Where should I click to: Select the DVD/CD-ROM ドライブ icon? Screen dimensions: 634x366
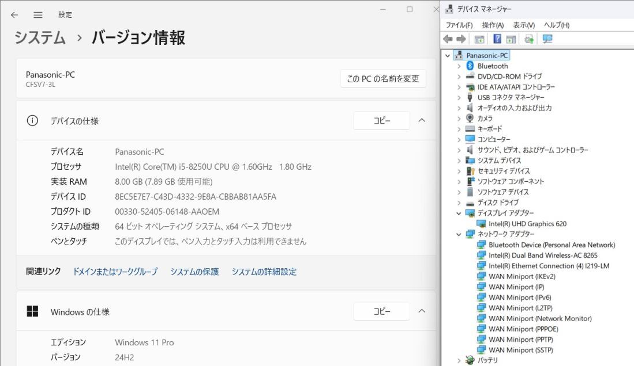coord(470,77)
